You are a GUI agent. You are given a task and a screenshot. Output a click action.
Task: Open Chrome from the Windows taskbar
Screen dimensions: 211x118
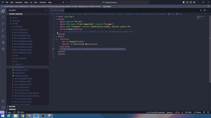tap(22, 116)
